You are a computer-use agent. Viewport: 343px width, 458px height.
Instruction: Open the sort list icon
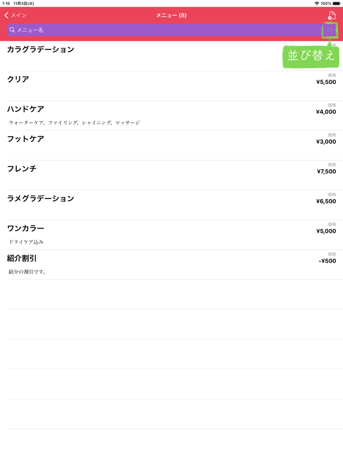[330, 30]
